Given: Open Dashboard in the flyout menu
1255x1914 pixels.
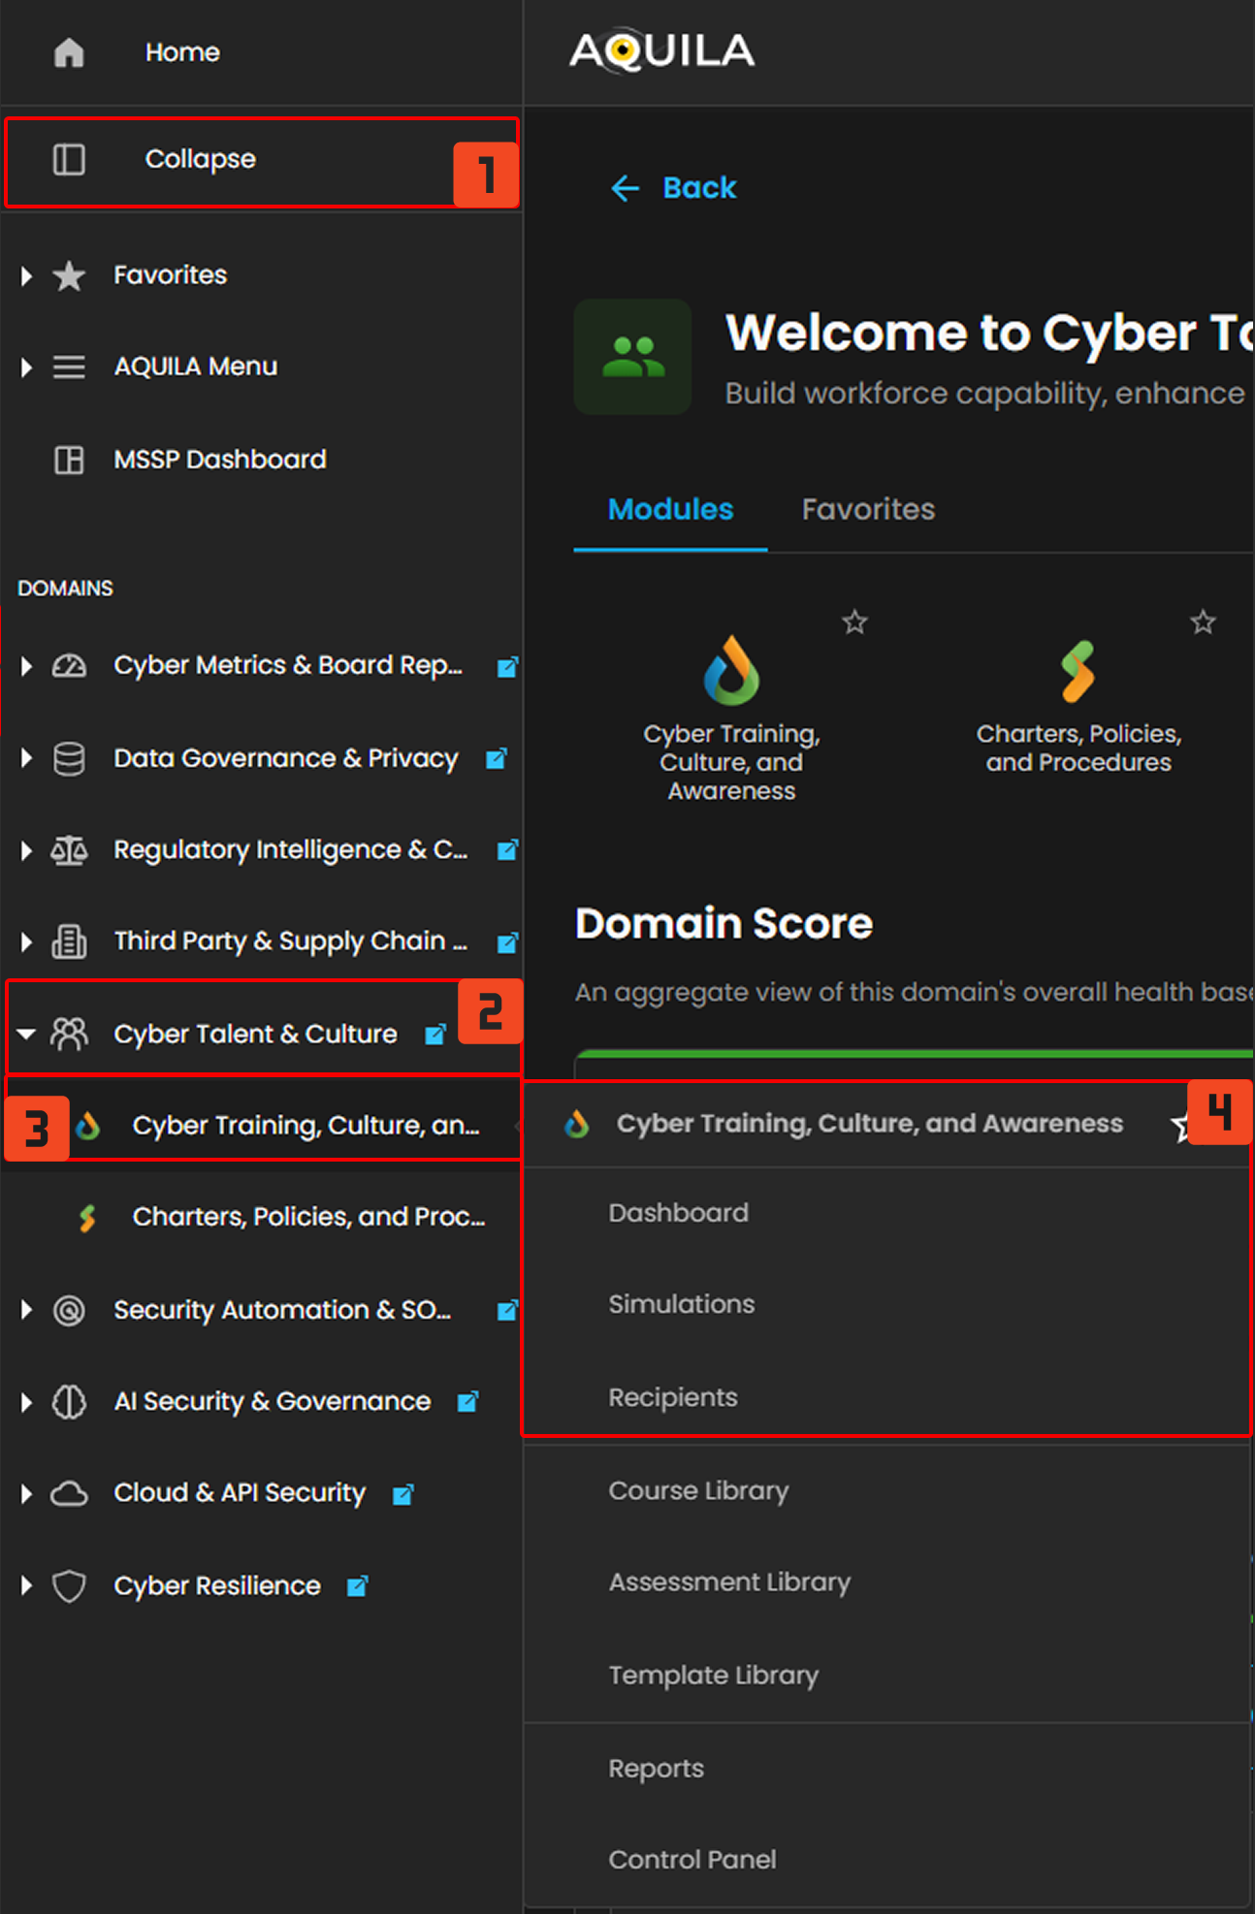Looking at the screenshot, I should pyautogui.click(x=678, y=1213).
